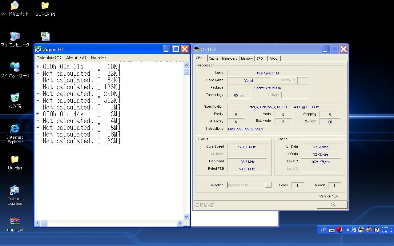
Task: Click the help icon in language bar
Action: tap(376, 230)
